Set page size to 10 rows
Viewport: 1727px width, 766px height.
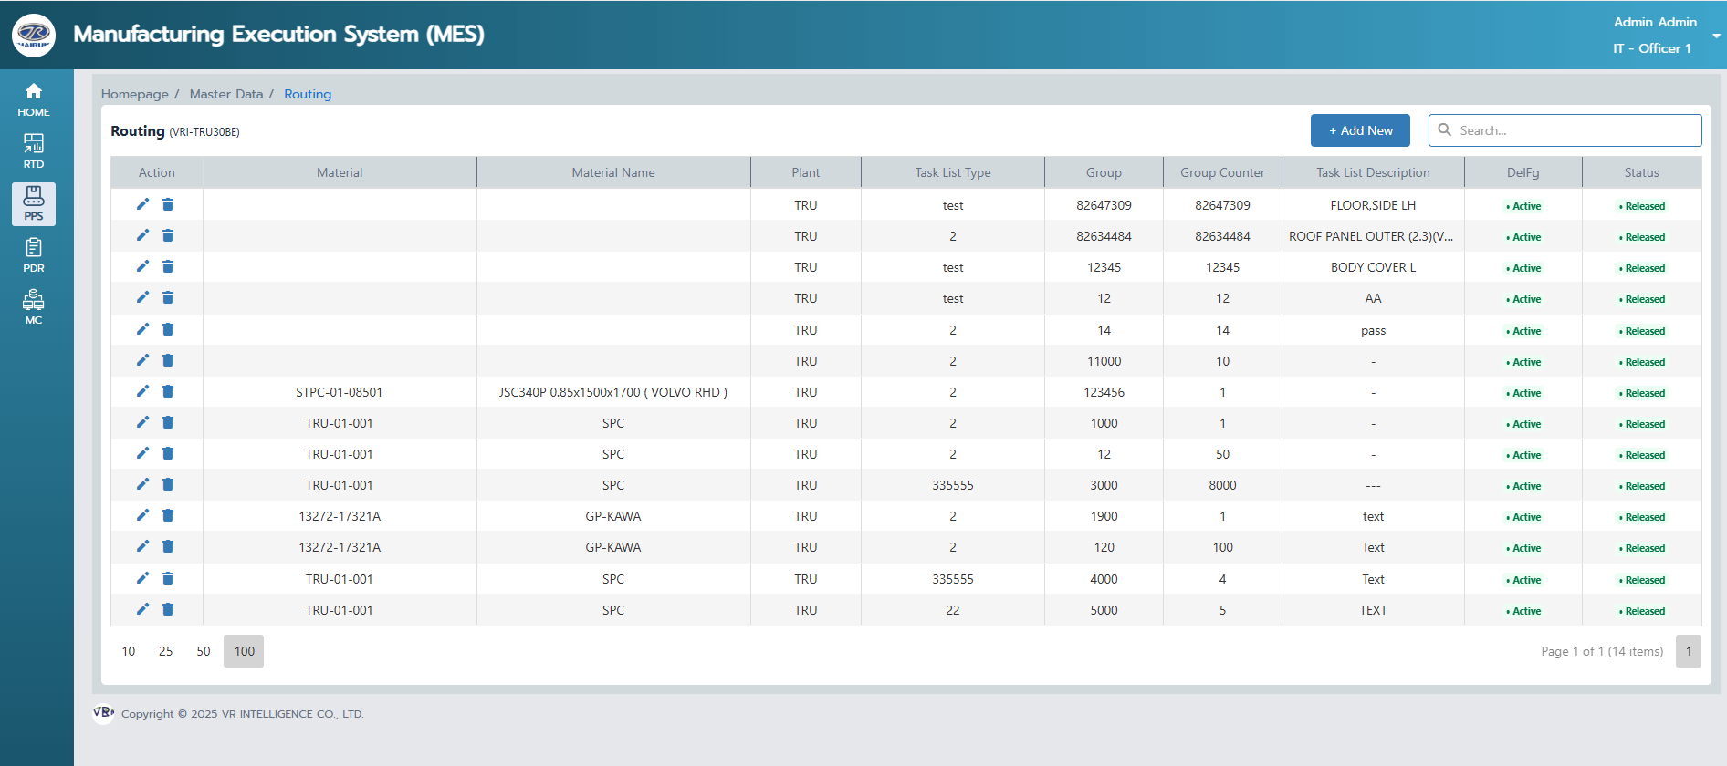129,651
